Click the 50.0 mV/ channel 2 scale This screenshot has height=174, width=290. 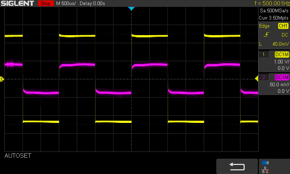click(x=279, y=84)
